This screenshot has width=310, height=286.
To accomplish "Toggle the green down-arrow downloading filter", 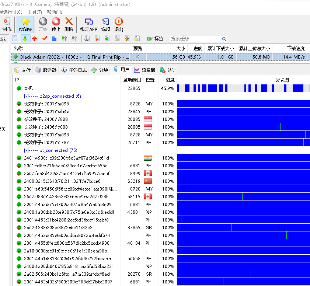I will 25,39.
